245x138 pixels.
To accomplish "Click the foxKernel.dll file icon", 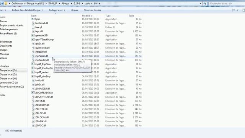I will coord(33,23).
